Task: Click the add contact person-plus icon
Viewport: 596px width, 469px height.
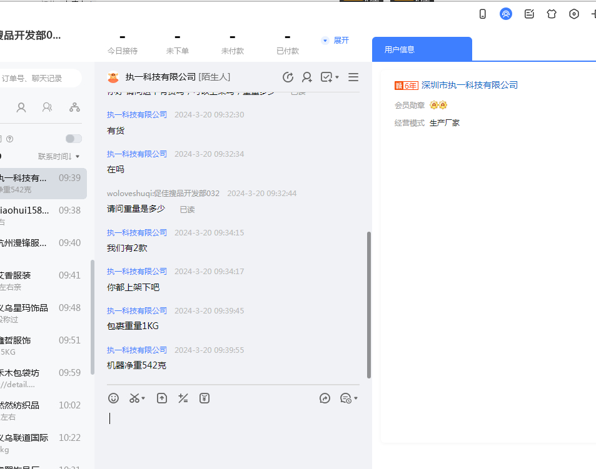Action: click(x=307, y=77)
